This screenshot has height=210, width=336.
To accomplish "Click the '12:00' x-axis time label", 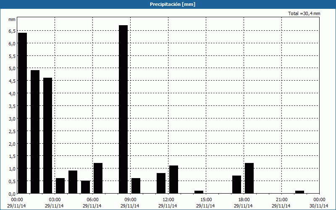I will 168,200.
